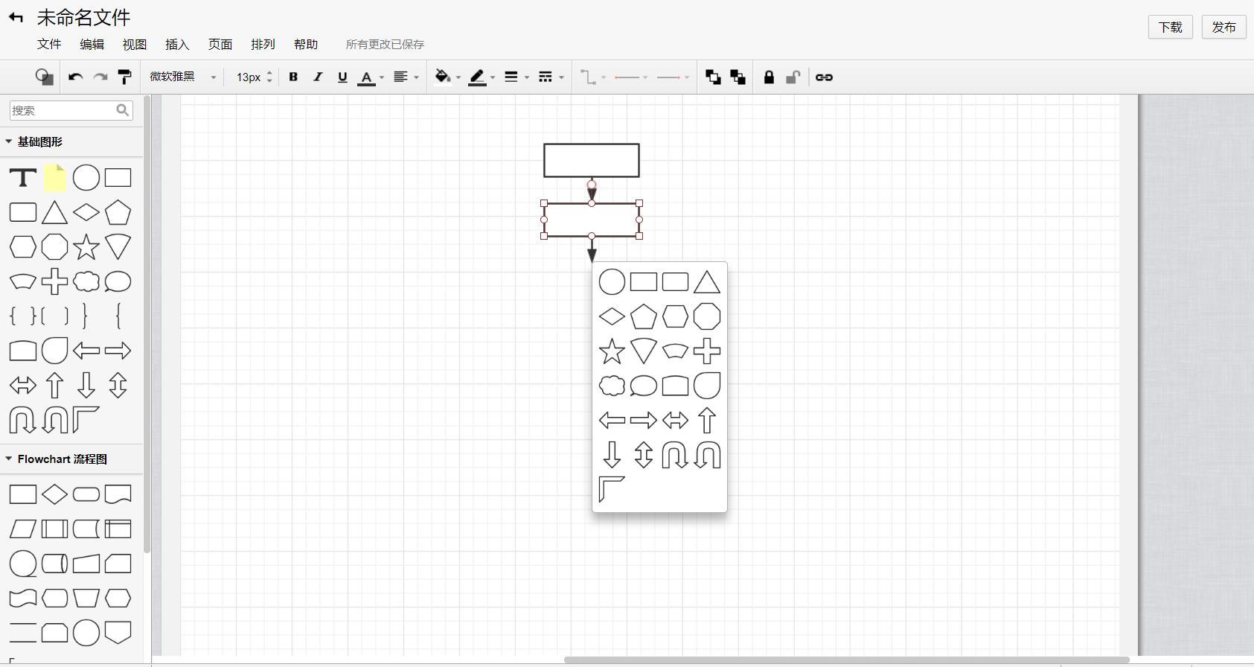Image resolution: width=1254 pixels, height=667 pixels.
Task: Click the 下载 button
Action: pyautogui.click(x=1170, y=27)
